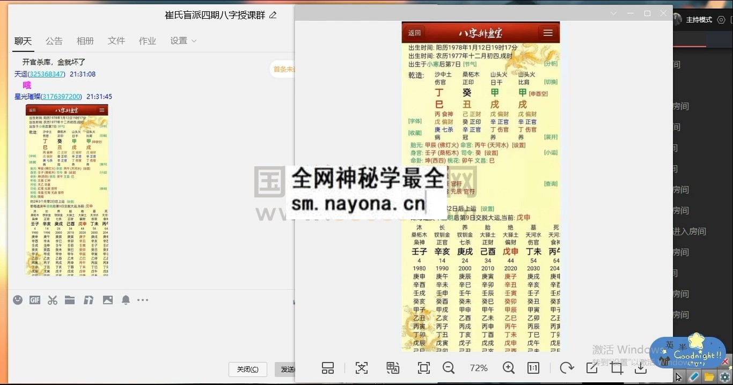This screenshot has width=733, height=385.
Task: Open the hexagon settings icon beside 主持模式
Action: point(721,20)
